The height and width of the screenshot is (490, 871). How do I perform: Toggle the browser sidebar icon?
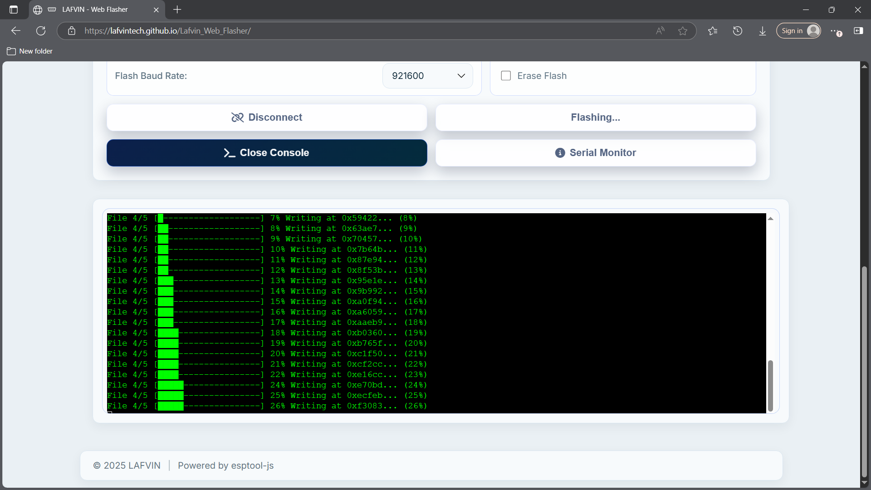(858, 31)
